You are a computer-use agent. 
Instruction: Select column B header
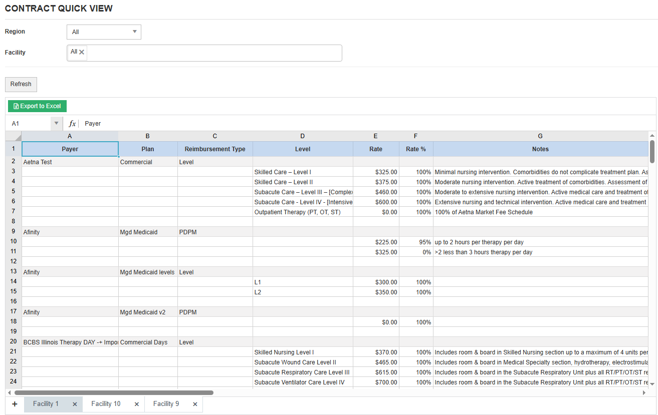[x=148, y=136]
